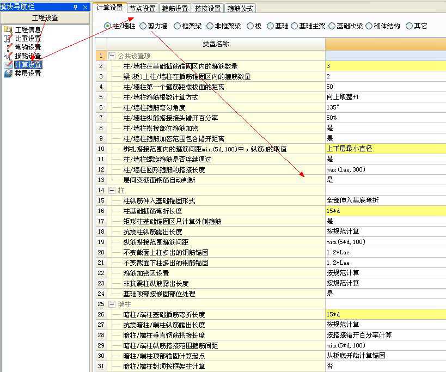The image size is (446, 372).
Task: Click 15*d value for 暗柱/端柱基础插筋弯折长度
Action: pos(386,314)
